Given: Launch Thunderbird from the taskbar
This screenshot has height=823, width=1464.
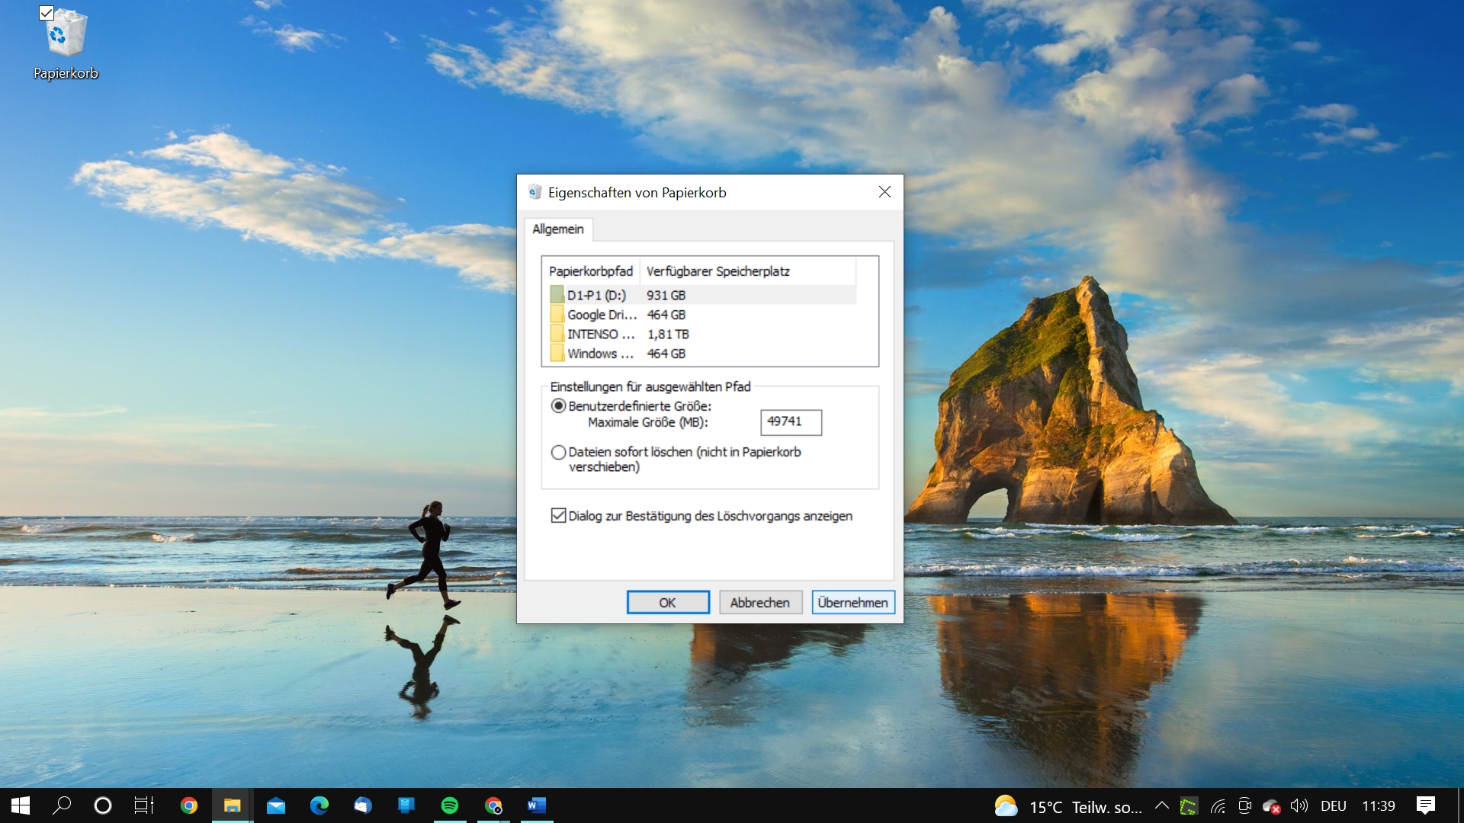Looking at the screenshot, I should coord(362,805).
